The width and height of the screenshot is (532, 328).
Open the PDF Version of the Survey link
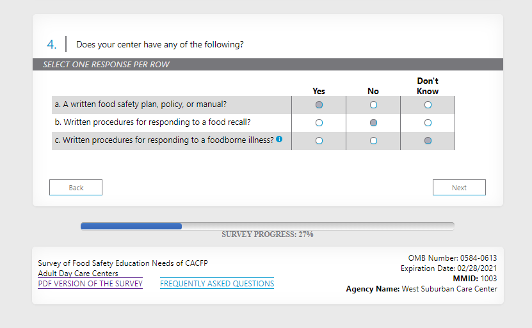[x=90, y=284]
